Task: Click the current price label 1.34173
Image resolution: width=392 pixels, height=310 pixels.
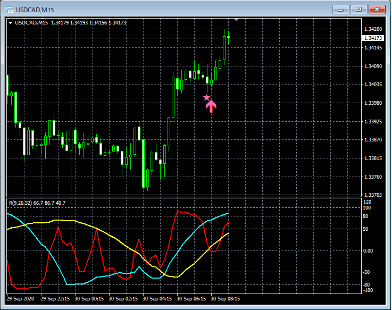Action: (373, 38)
